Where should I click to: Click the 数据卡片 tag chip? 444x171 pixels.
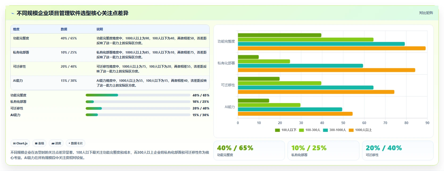[76, 143]
